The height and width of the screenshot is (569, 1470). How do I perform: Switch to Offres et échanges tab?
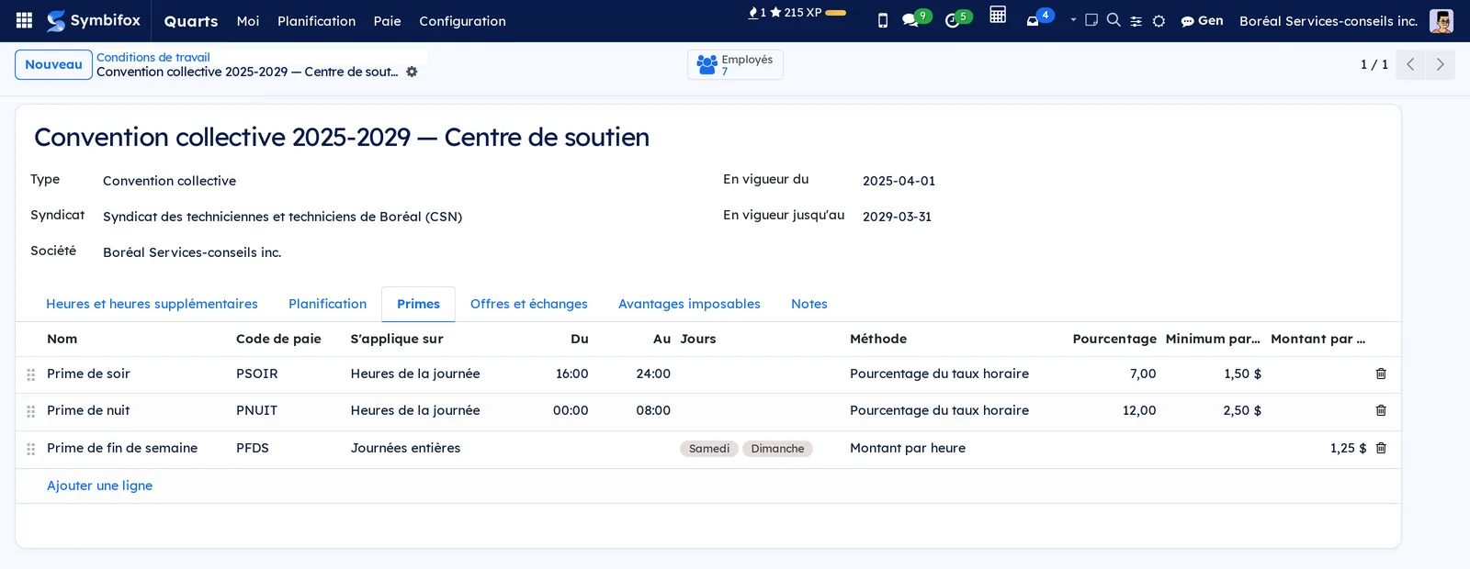click(528, 304)
